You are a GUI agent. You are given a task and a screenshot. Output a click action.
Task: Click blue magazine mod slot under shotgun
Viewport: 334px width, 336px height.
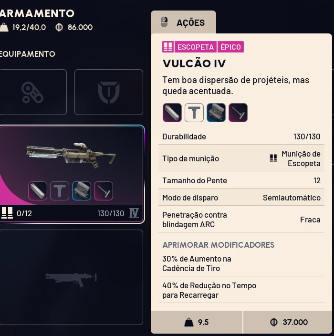coord(82,191)
